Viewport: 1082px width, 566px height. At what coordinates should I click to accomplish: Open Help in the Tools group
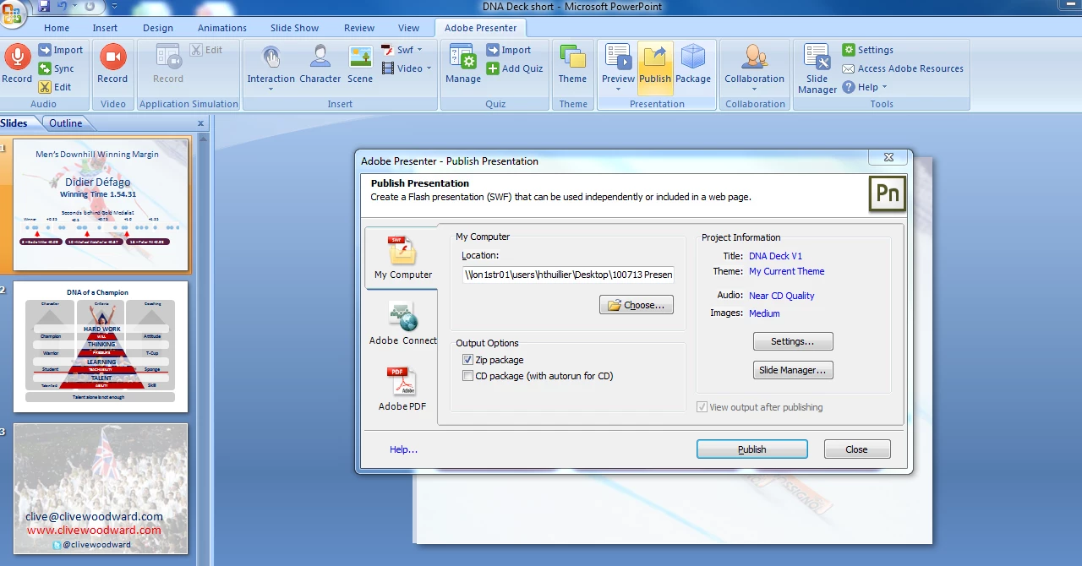[861, 87]
